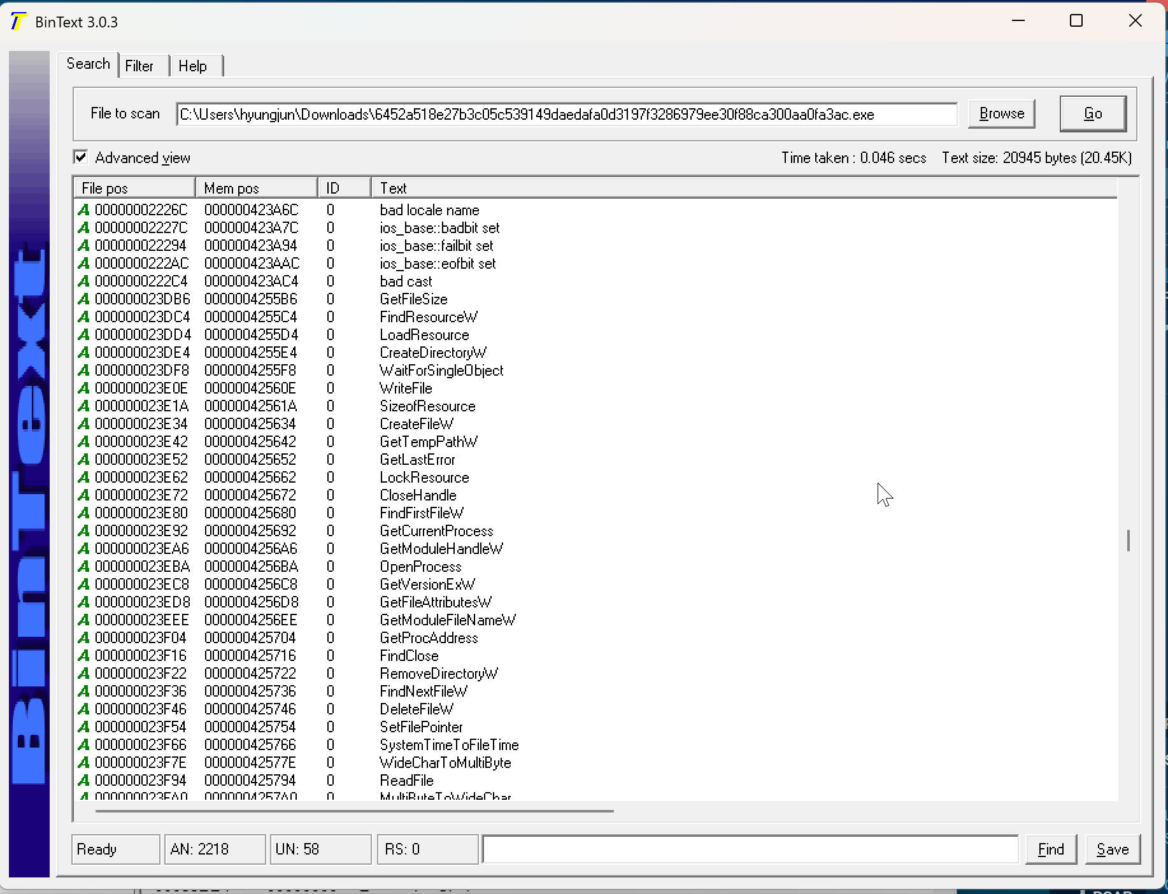Click the UN: 58 status field
Viewport: 1168px width, 894px height.
pos(320,849)
